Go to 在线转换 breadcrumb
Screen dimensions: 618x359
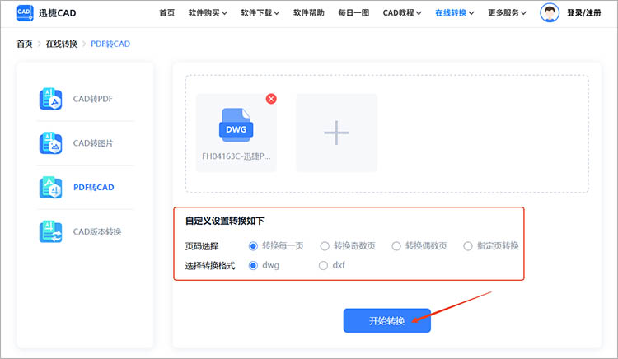pos(62,44)
